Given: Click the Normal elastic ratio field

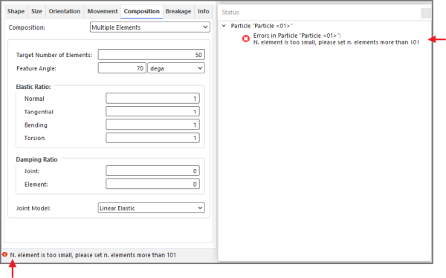Looking at the screenshot, I should [152, 99].
